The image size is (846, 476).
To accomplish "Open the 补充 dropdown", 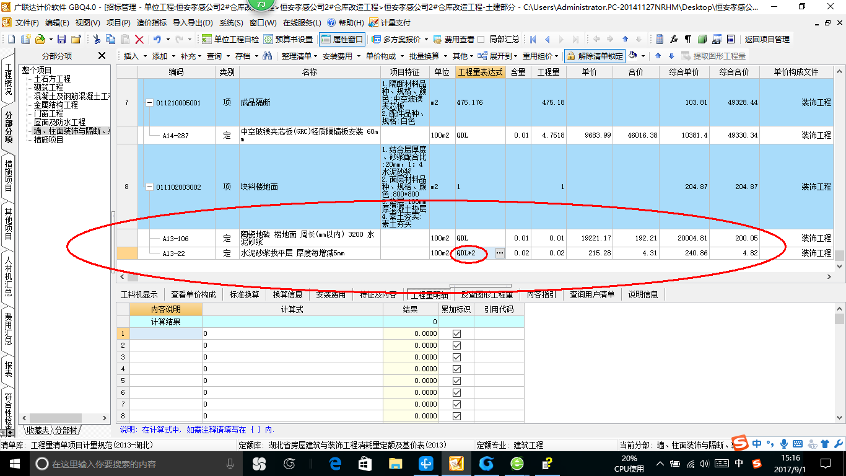I will point(192,56).
